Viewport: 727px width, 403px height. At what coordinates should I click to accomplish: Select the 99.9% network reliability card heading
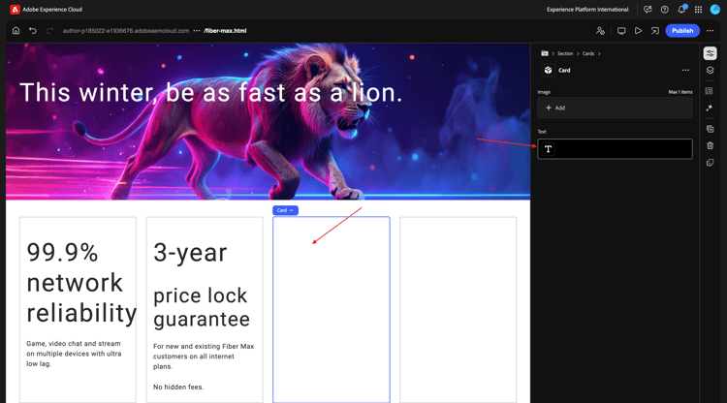(x=81, y=283)
